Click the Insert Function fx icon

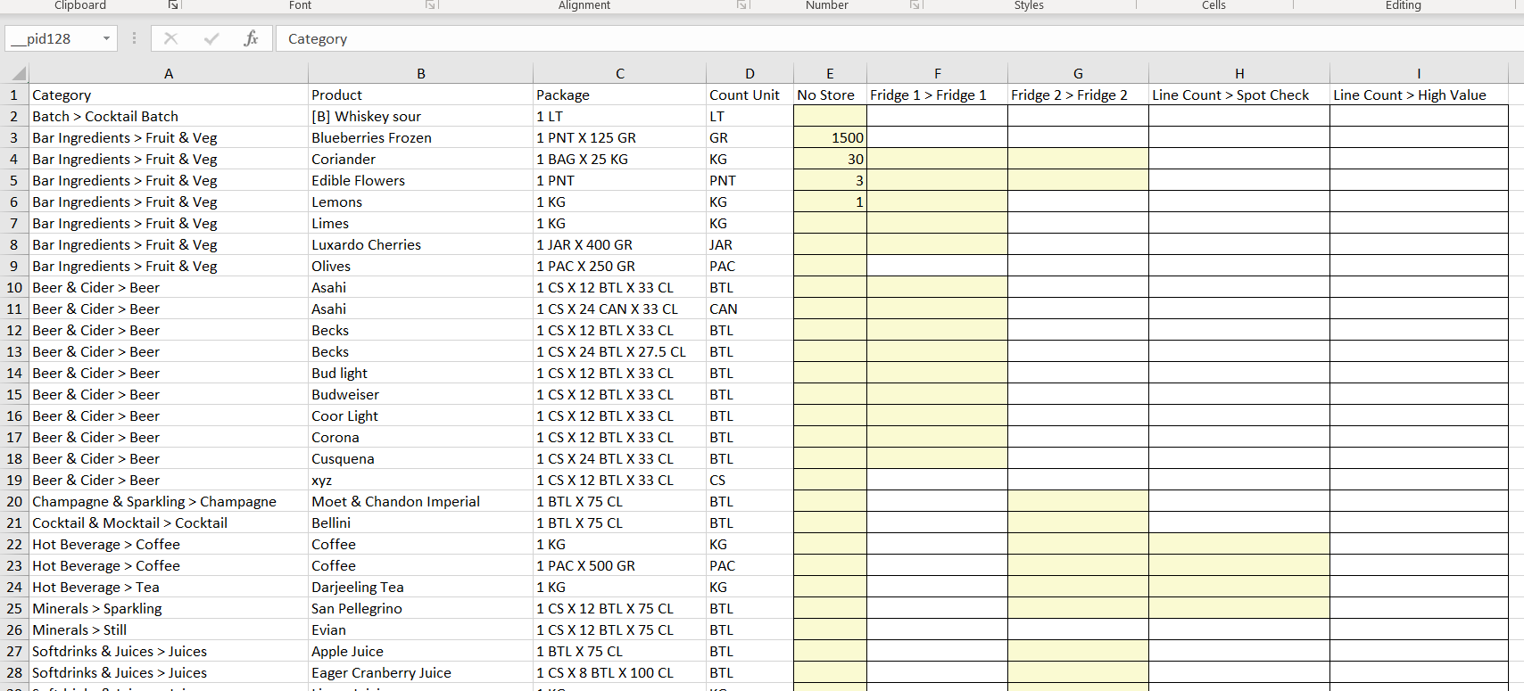[x=251, y=38]
